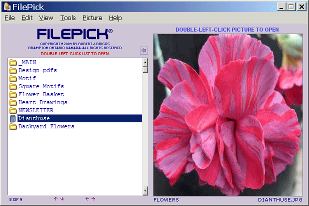Open the View menu

click(46, 18)
